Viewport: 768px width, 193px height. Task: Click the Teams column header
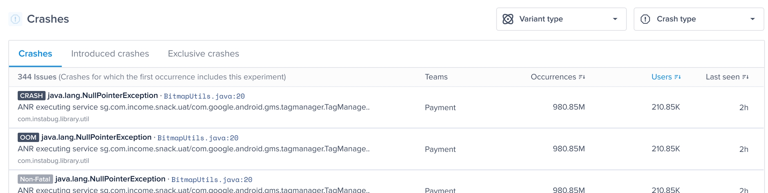436,77
